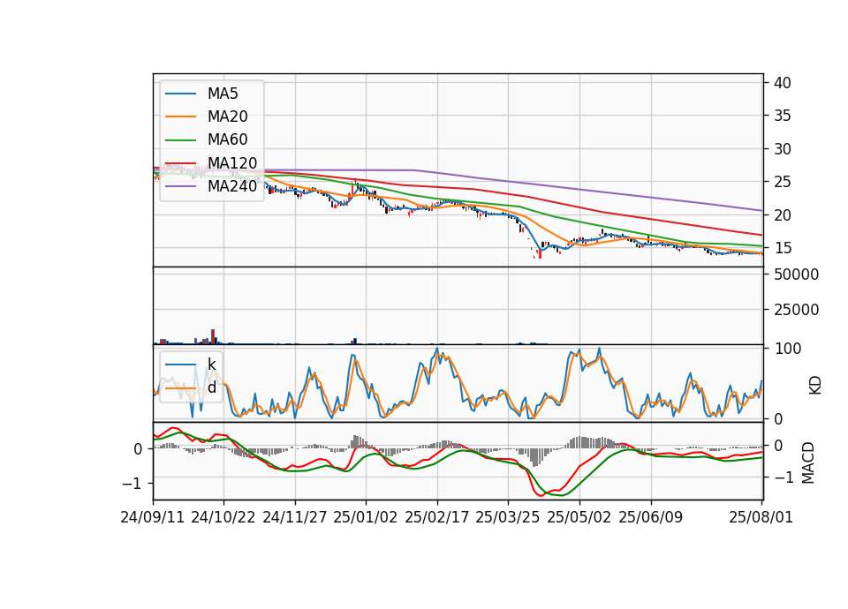Click the MA120 legend label
The width and height of the screenshot is (848, 609).
[x=232, y=163]
